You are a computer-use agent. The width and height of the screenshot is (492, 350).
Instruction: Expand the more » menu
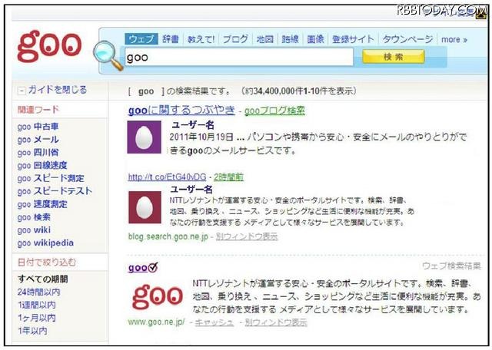(454, 40)
